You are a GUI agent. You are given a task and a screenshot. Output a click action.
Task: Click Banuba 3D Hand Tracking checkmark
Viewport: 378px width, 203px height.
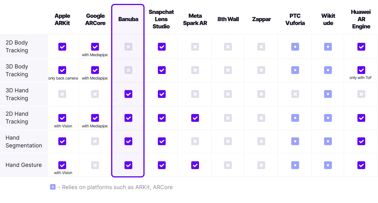click(x=128, y=94)
